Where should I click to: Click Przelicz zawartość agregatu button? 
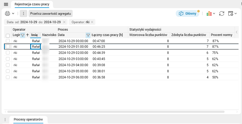tap(50, 14)
